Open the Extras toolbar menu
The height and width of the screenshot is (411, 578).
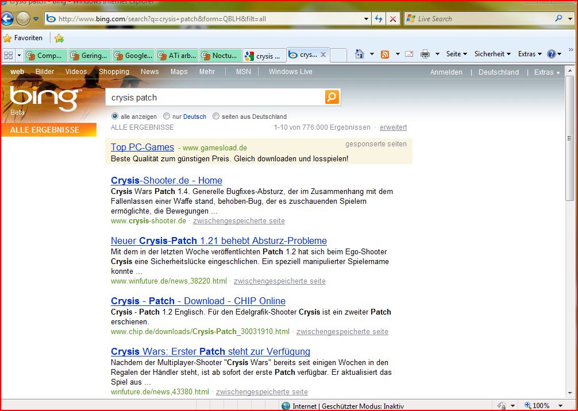point(530,54)
